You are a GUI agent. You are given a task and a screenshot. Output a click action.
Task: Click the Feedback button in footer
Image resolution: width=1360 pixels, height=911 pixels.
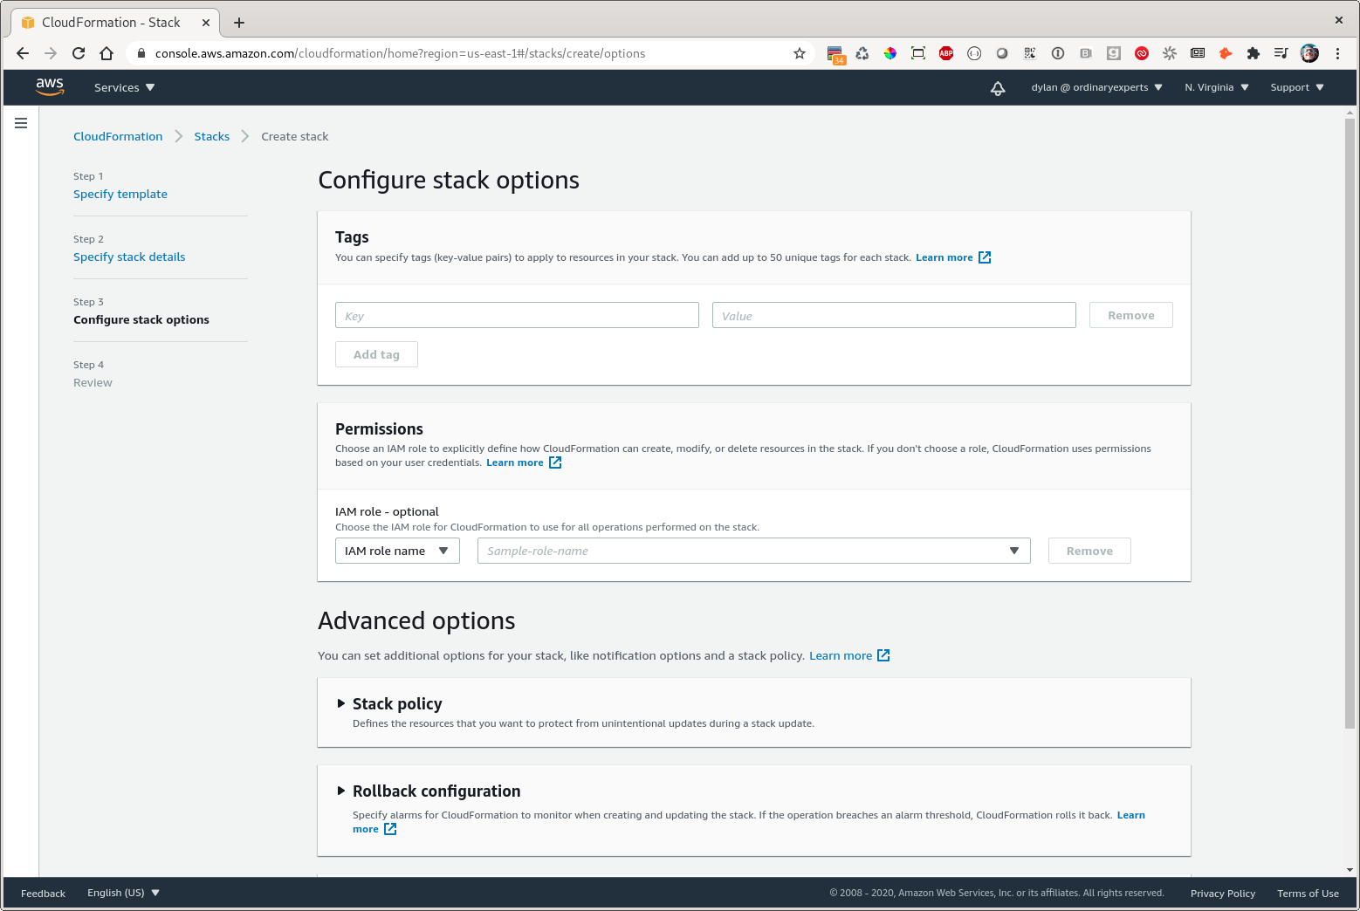click(x=43, y=893)
